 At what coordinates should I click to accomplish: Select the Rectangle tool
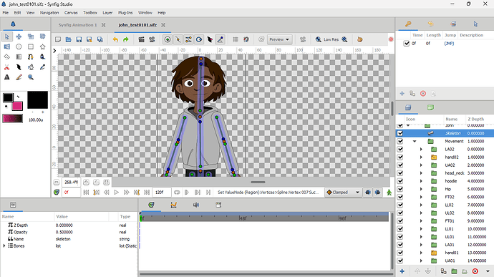tap(31, 47)
